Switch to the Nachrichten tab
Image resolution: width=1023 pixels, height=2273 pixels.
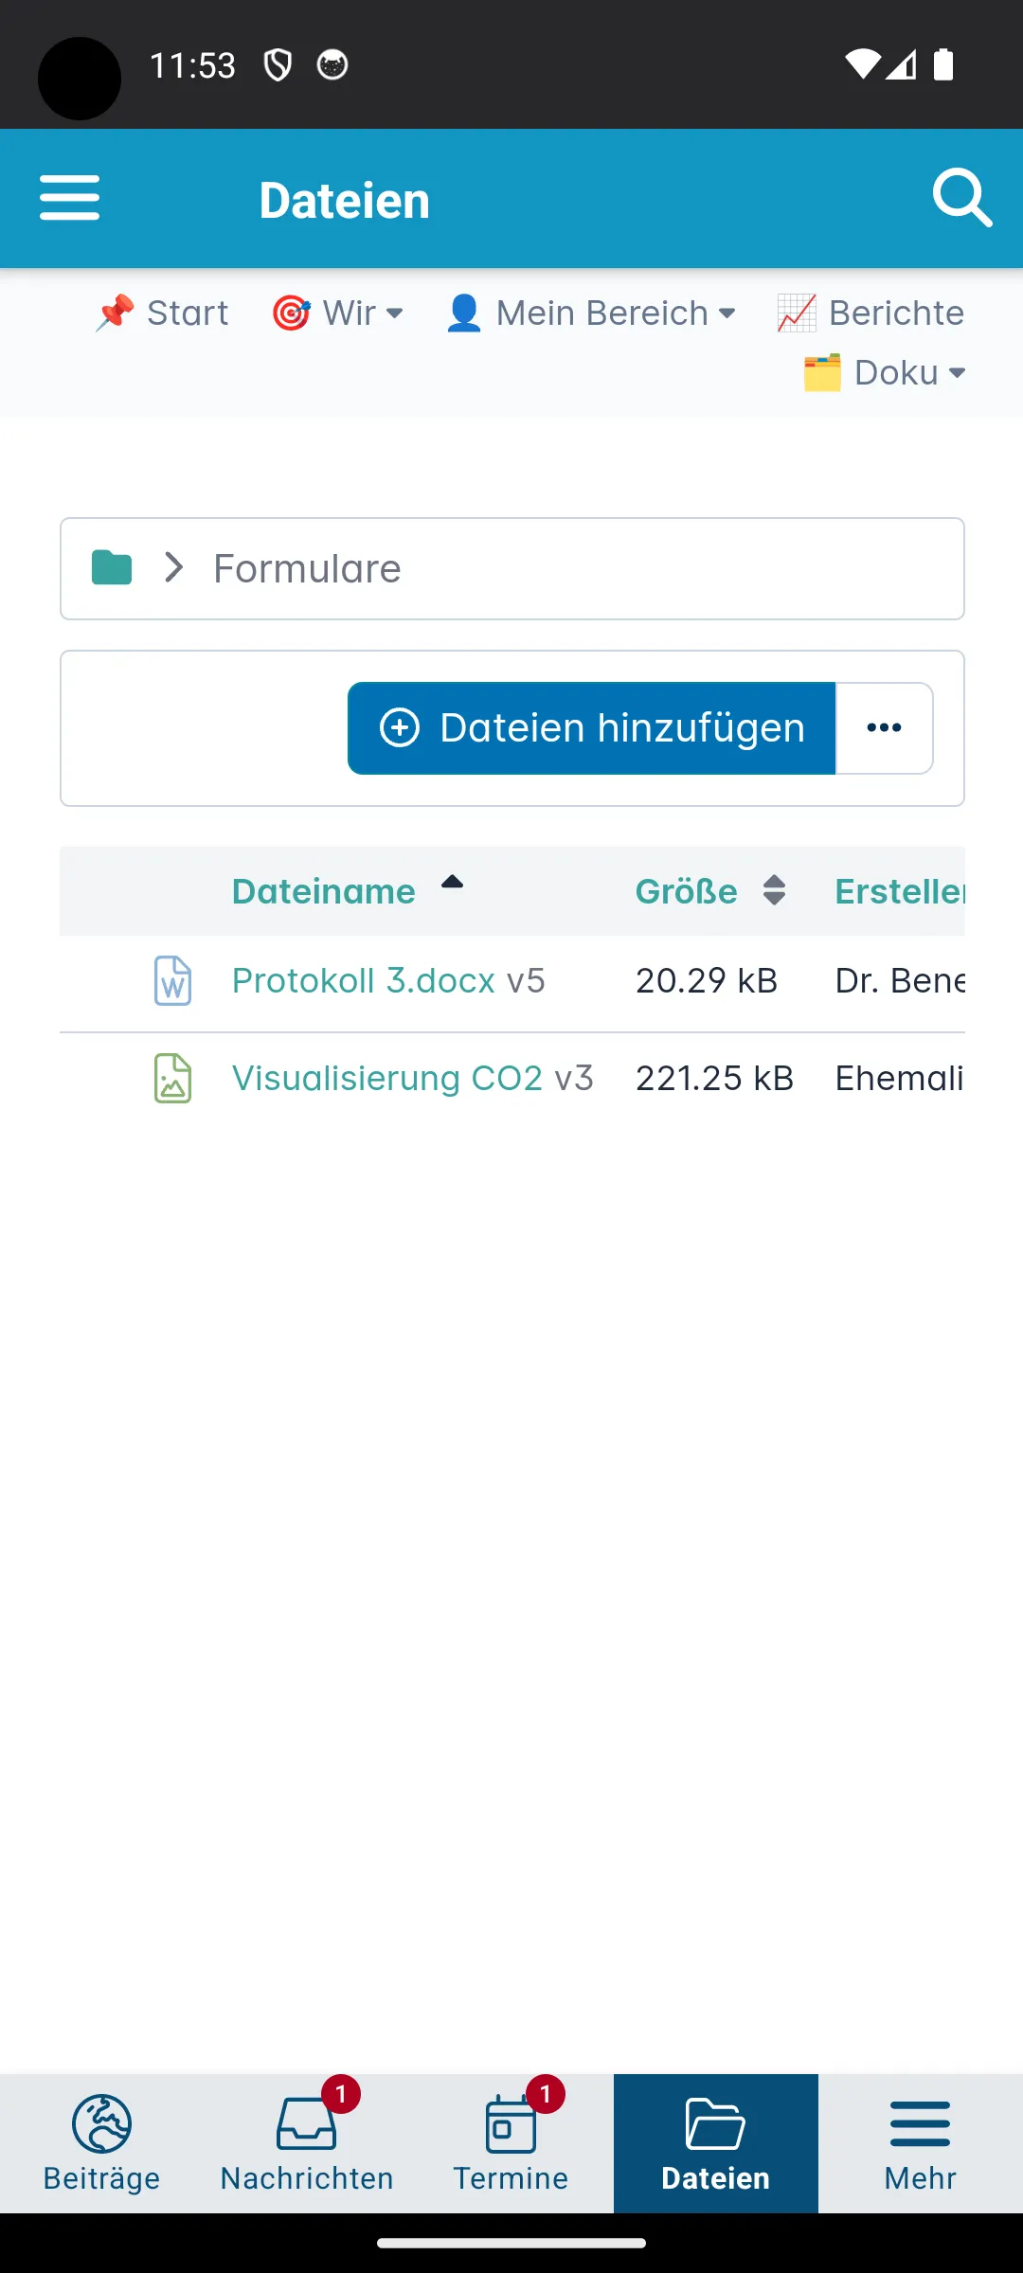coord(307,2143)
